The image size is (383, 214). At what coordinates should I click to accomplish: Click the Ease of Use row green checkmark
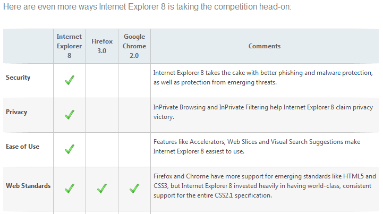coord(69,149)
